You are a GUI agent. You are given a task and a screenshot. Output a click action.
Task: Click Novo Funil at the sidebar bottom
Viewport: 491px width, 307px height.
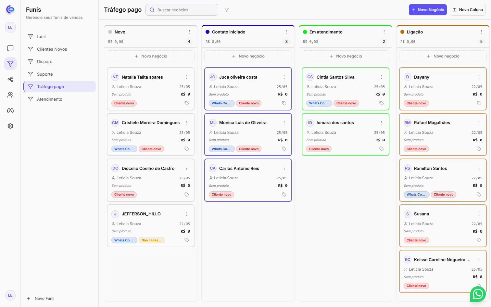pyautogui.click(x=41, y=299)
